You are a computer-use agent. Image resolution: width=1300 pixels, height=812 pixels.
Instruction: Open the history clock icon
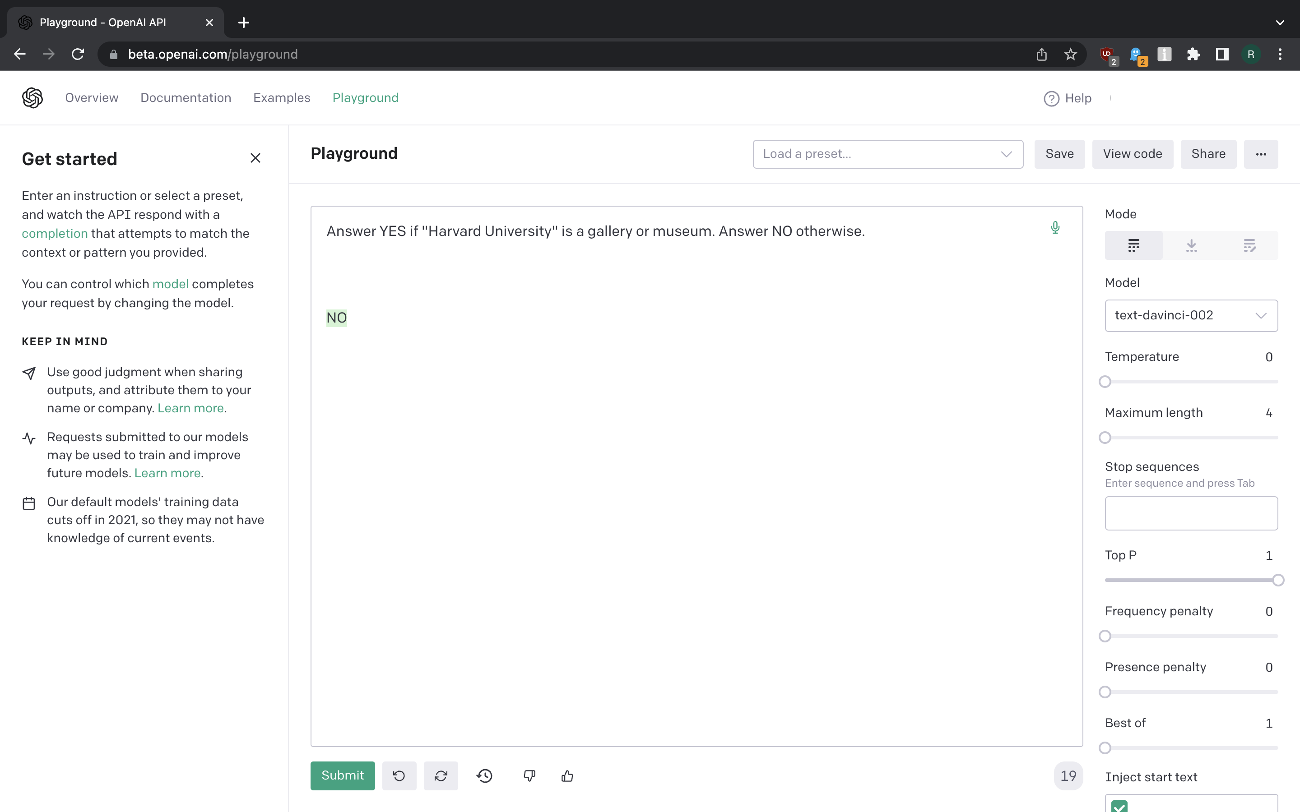click(484, 775)
